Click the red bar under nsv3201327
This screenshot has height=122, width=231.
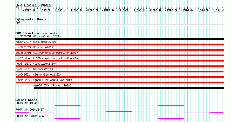click(x=119, y=50)
